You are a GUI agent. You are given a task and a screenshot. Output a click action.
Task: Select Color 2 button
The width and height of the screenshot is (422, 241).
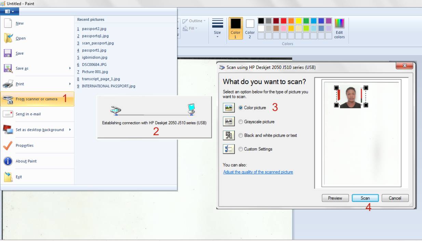[250, 28]
